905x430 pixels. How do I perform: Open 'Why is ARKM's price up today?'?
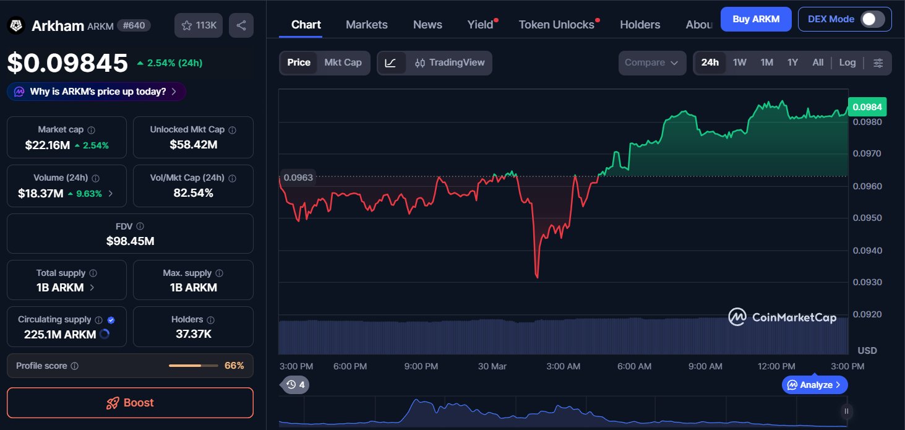pos(97,92)
